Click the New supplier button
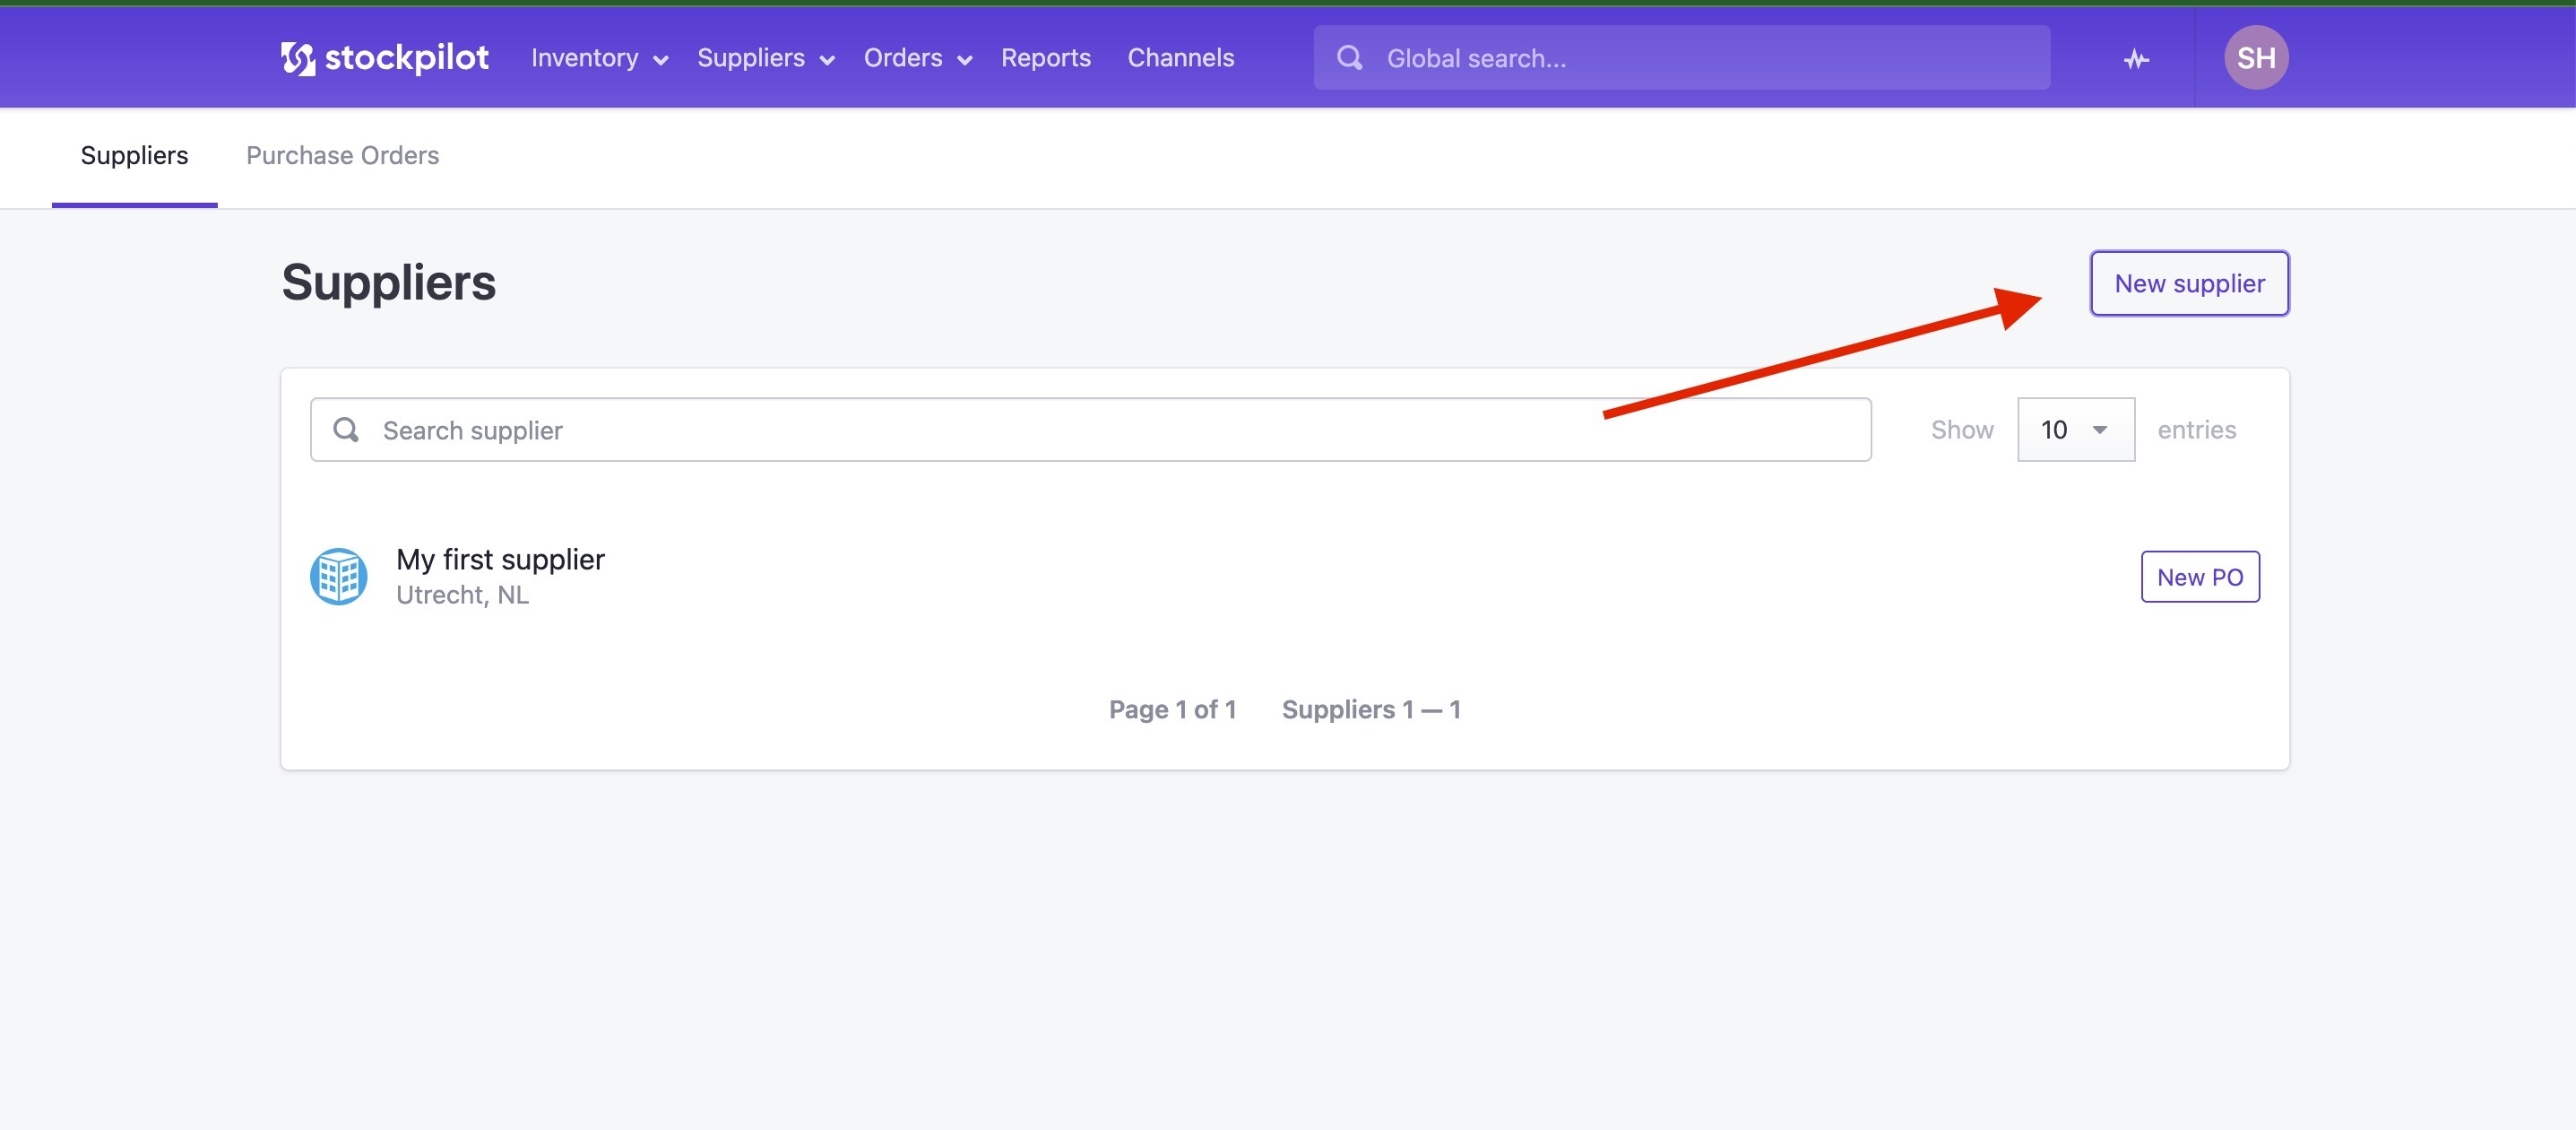Image resolution: width=2576 pixels, height=1130 pixels. 2189,283
